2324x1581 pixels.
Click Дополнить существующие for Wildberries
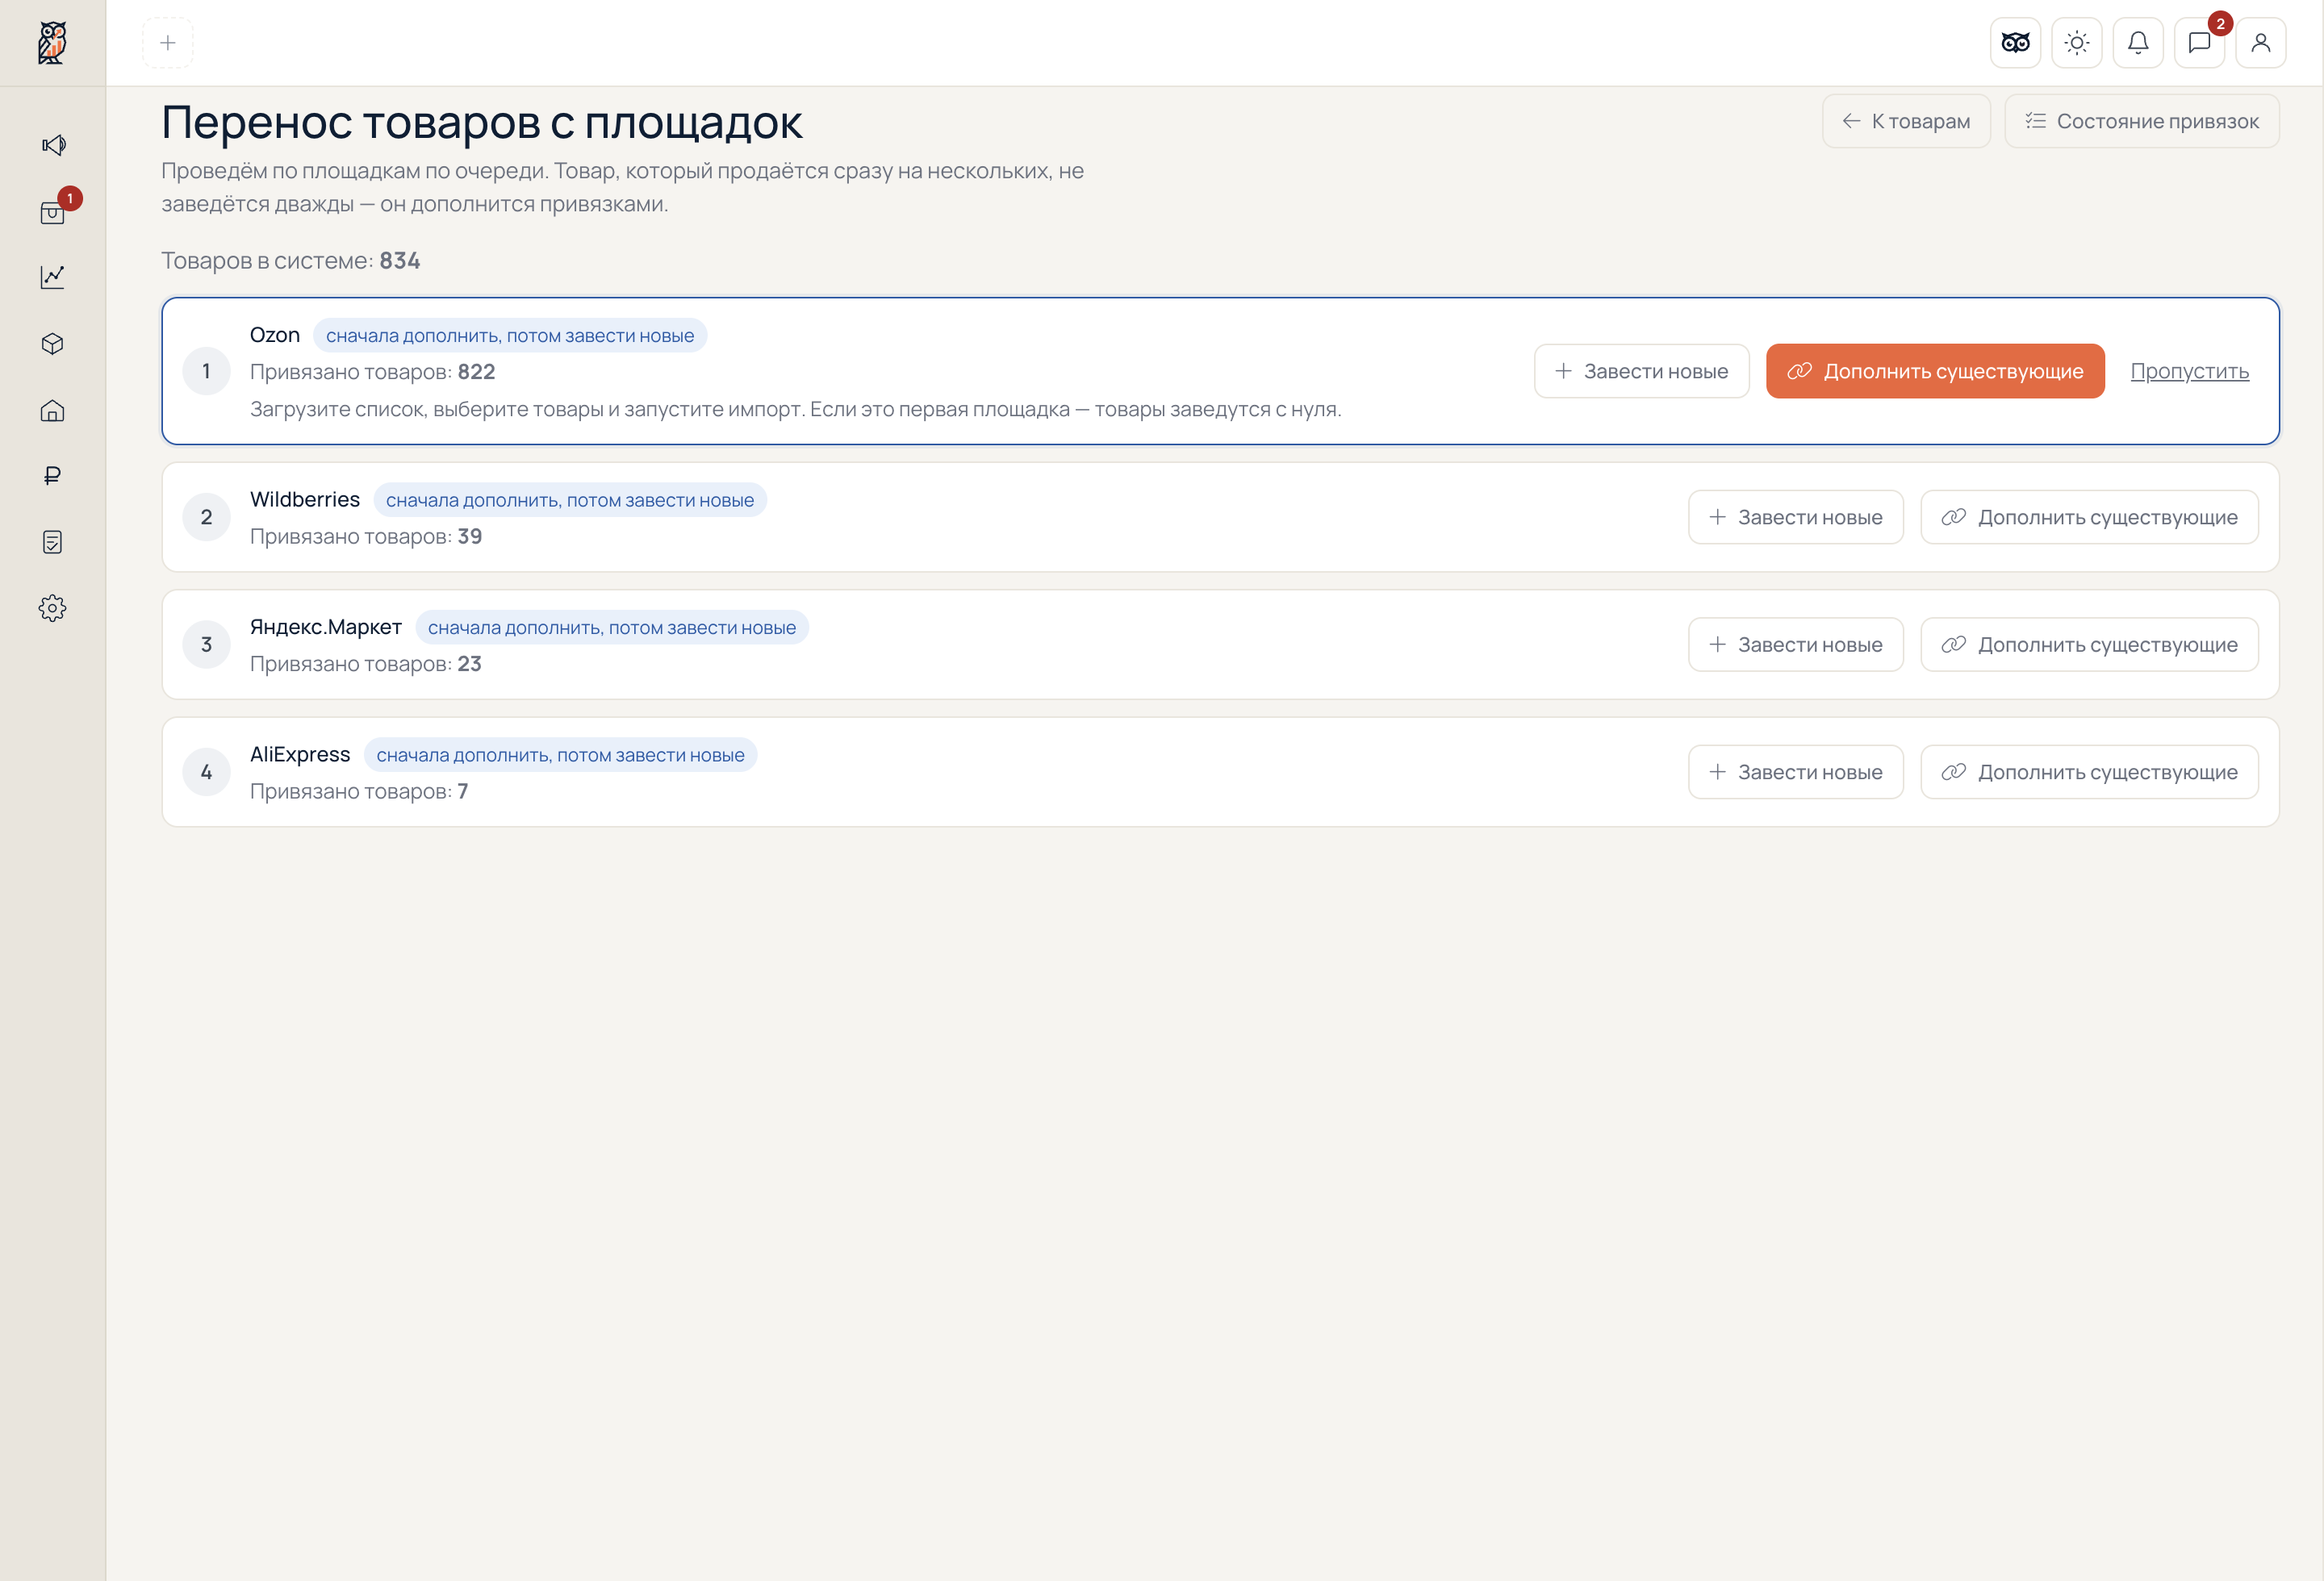(2089, 517)
